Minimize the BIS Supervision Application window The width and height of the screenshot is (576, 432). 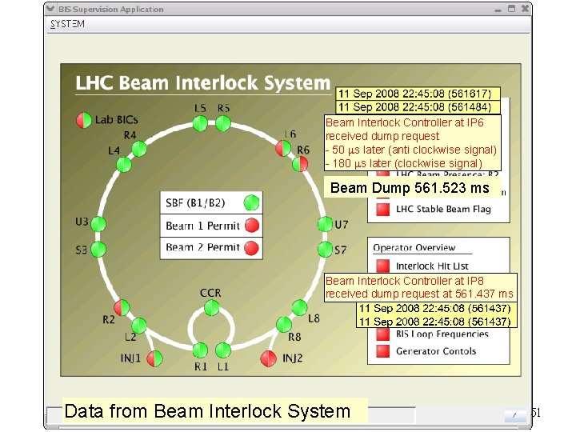pos(498,10)
